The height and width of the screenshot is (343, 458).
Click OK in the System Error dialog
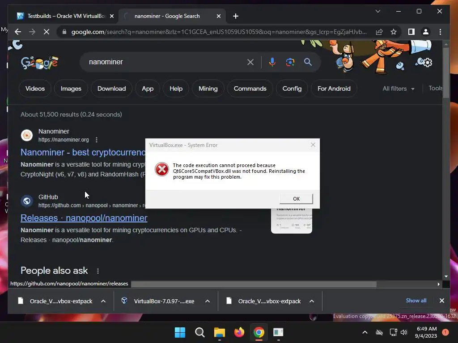296,199
